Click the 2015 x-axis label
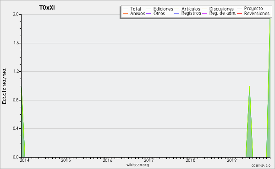275x169 pixels. click(x=66, y=160)
